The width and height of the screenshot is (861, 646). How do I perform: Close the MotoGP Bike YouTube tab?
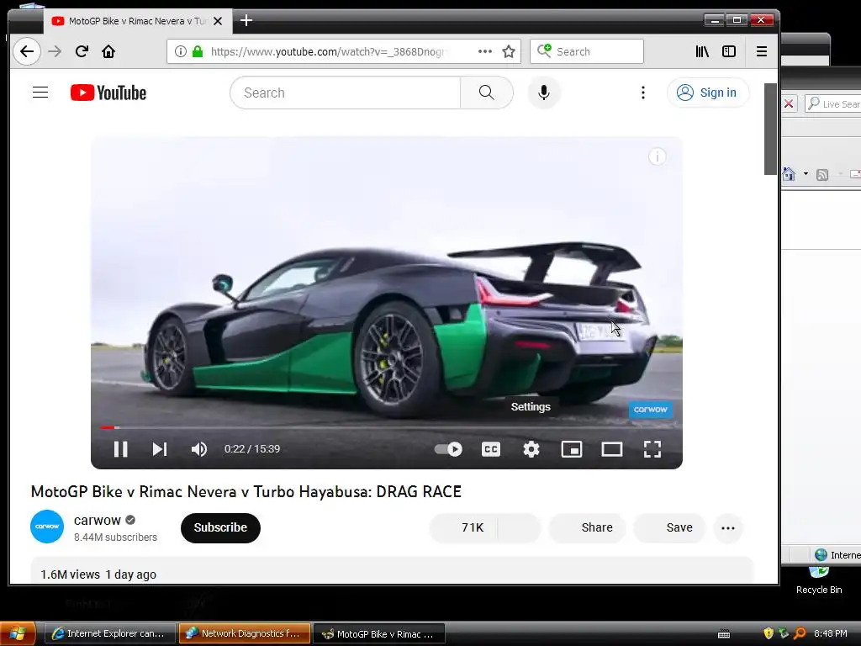218,21
